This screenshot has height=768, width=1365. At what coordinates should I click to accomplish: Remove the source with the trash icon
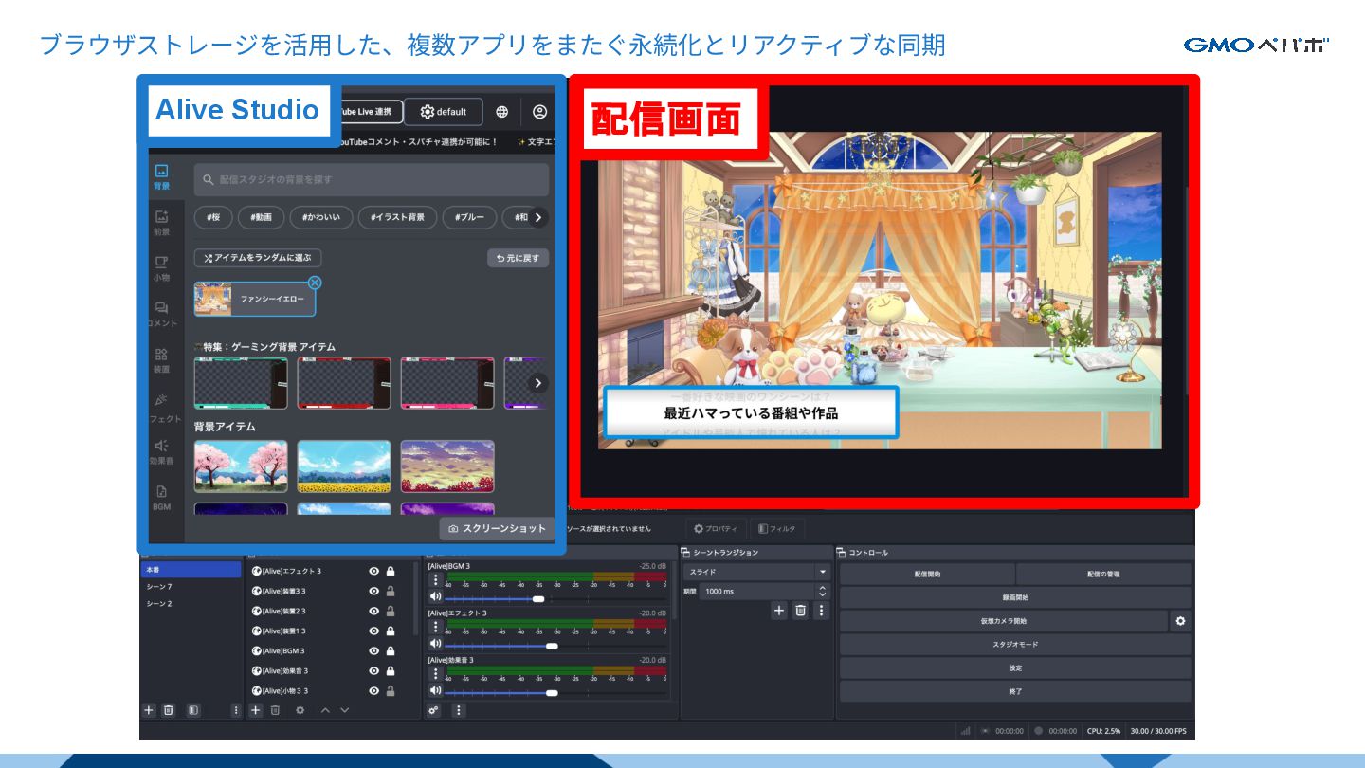[276, 710]
